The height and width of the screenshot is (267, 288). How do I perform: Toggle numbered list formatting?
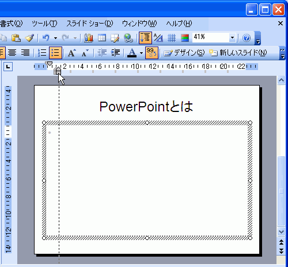(42, 52)
